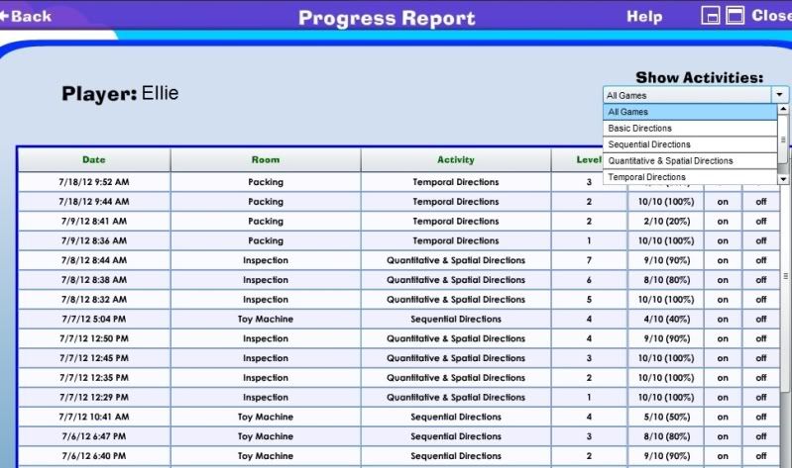Click date cell 7/9/12 8:41 AM
The height and width of the screenshot is (468, 792).
[x=94, y=222]
